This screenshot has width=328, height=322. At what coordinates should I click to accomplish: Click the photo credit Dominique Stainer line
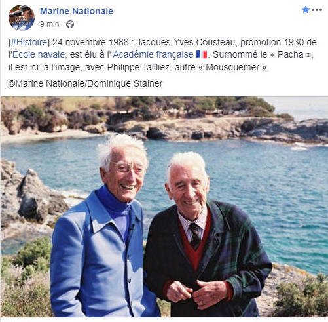[x=85, y=83]
